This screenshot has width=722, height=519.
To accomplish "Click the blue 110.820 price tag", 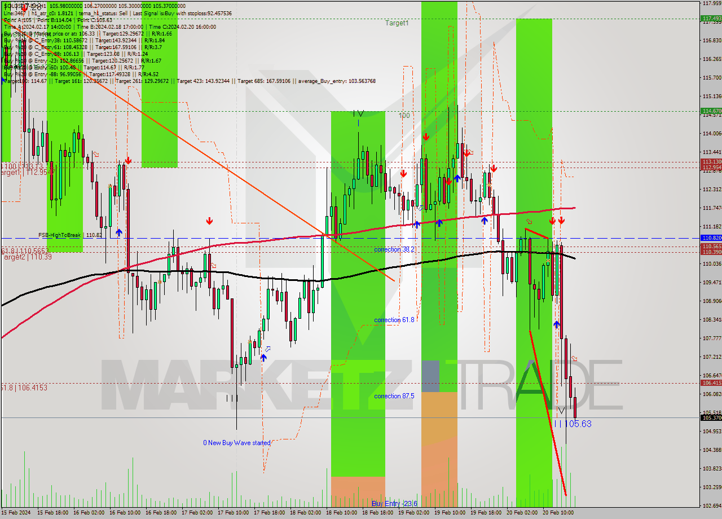I will (711, 238).
